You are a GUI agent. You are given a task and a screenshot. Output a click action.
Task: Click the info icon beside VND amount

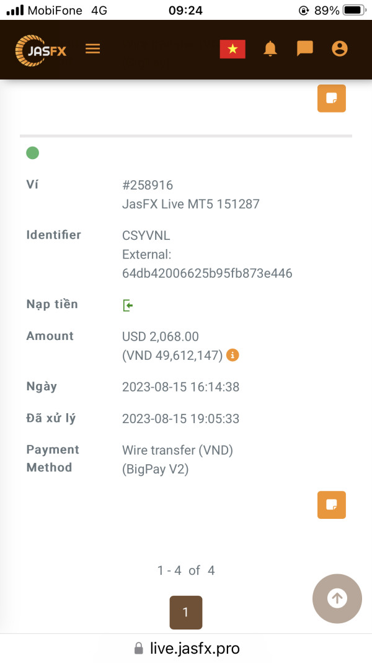(x=233, y=355)
